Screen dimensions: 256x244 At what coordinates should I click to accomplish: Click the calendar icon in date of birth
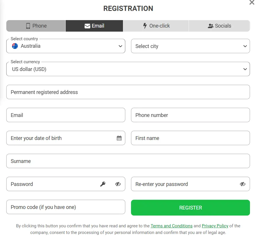click(119, 138)
